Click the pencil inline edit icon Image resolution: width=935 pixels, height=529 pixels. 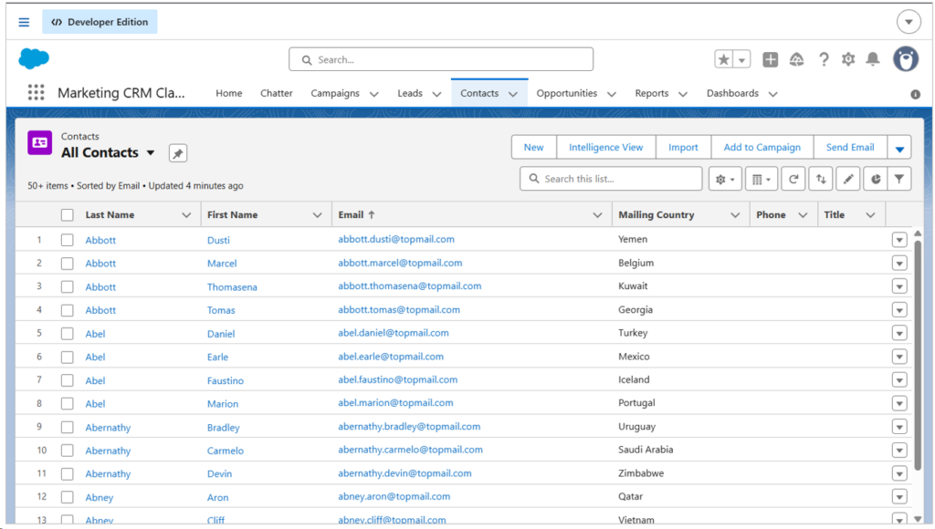(848, 179)
